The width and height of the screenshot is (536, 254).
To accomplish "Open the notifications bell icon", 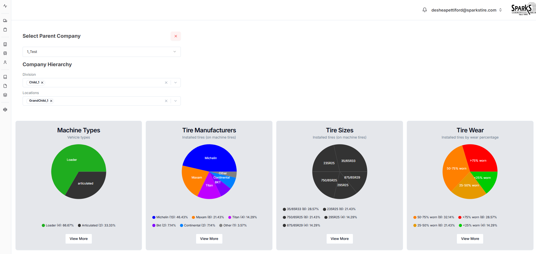I will click(x=424, y=10).
